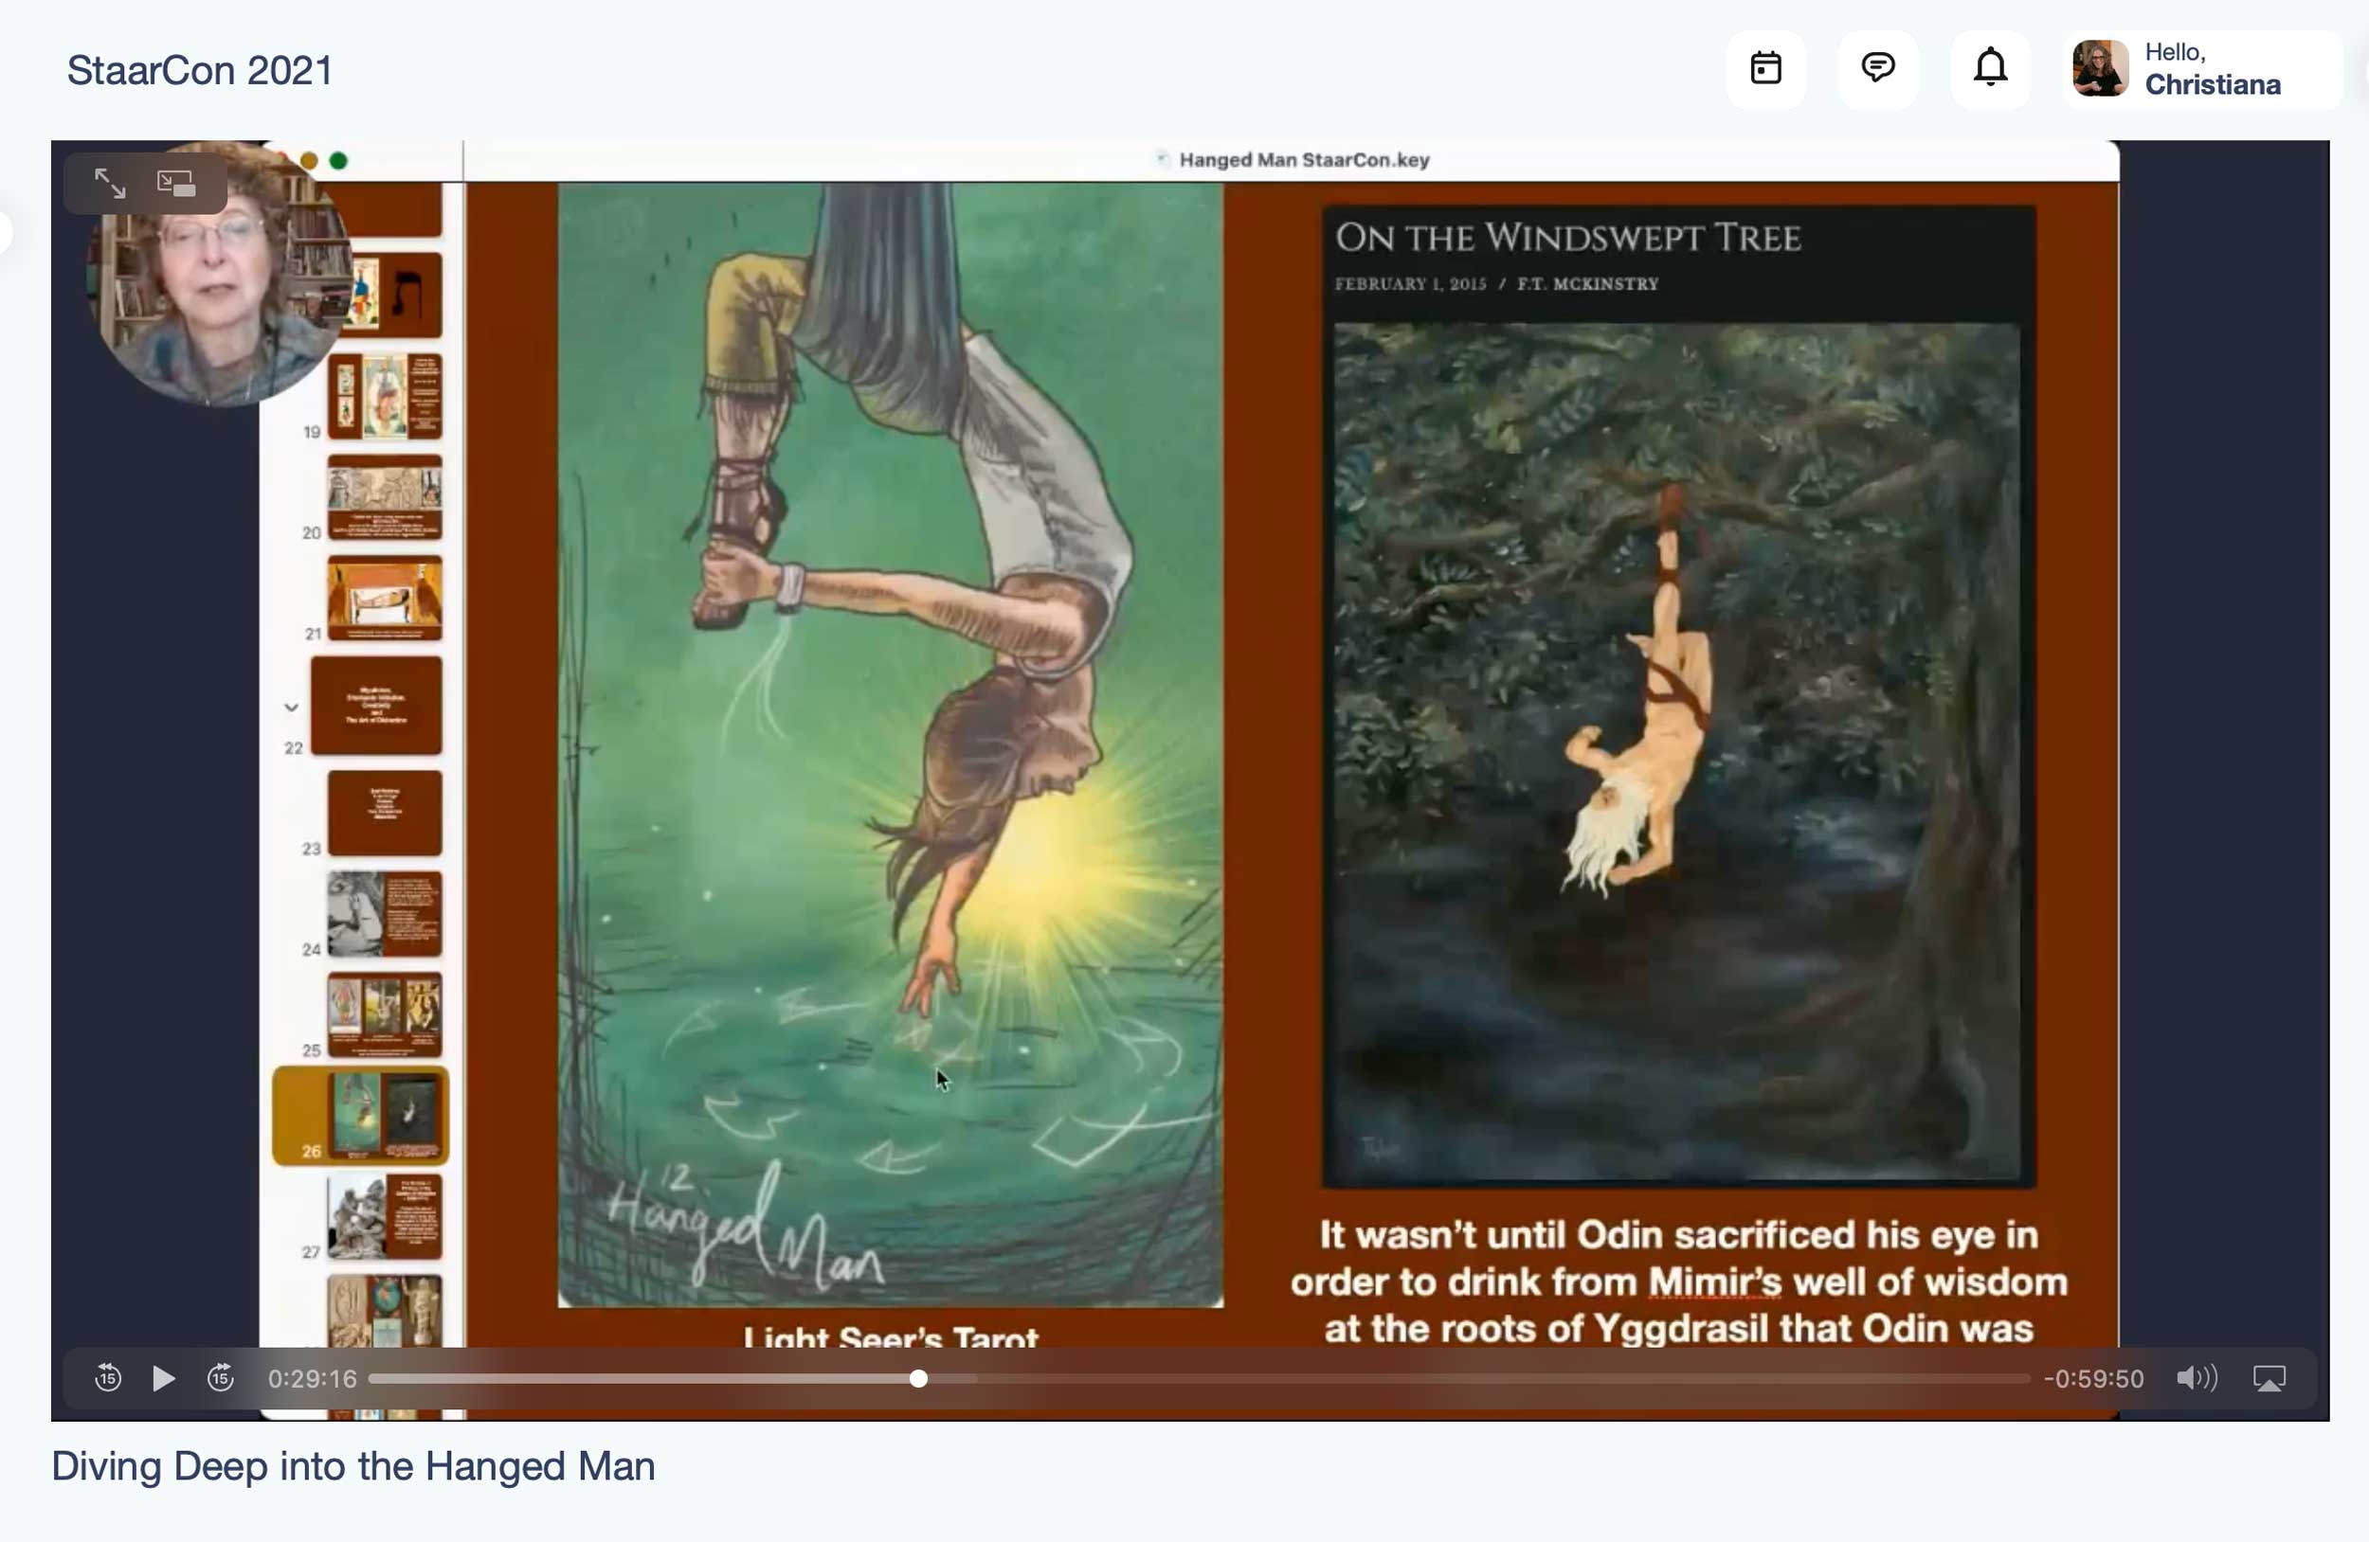Click the notifications bell icon
Screen dimensions: 2369x1542
(x=1990, y=68)
